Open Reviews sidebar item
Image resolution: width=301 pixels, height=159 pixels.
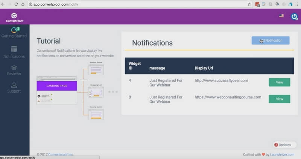14,70
